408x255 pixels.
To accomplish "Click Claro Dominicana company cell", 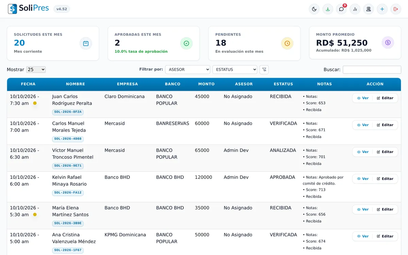I will (x=124, y=97).
